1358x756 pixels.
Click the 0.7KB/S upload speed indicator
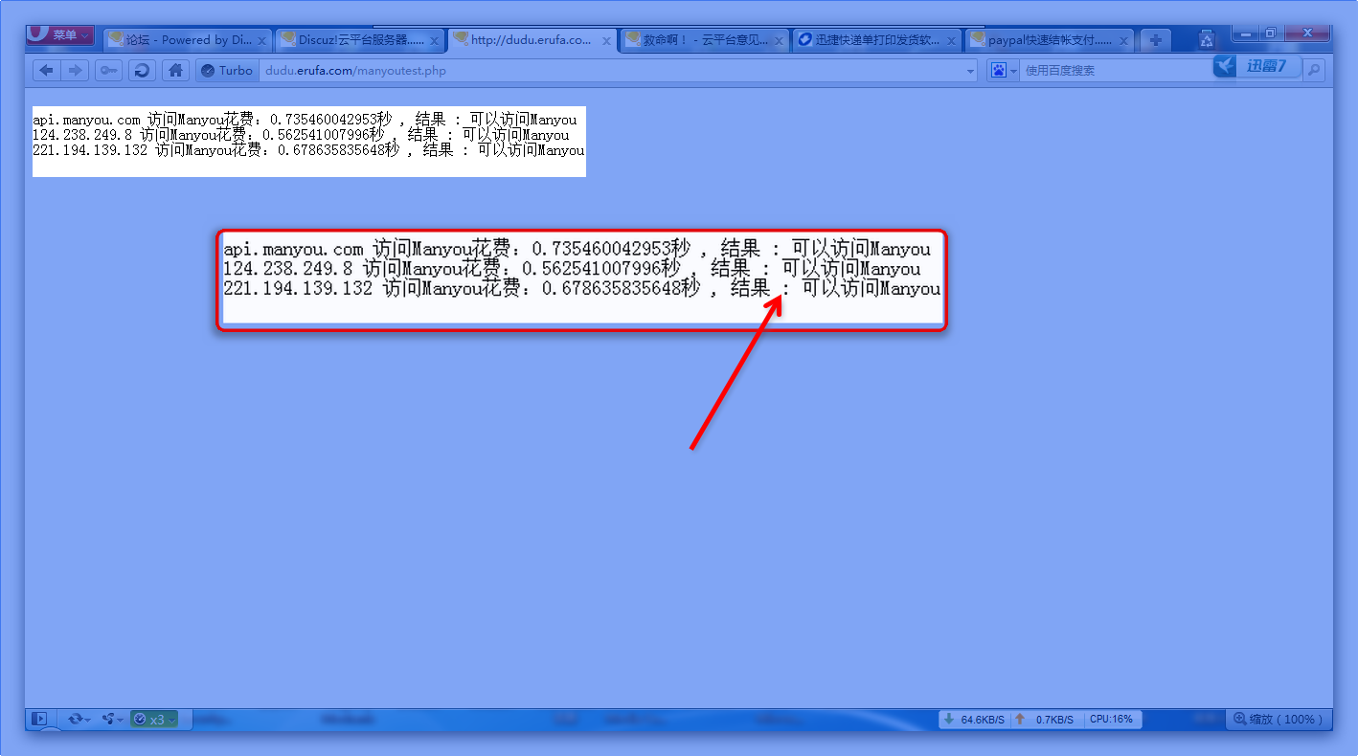[x=1046, y=720]
